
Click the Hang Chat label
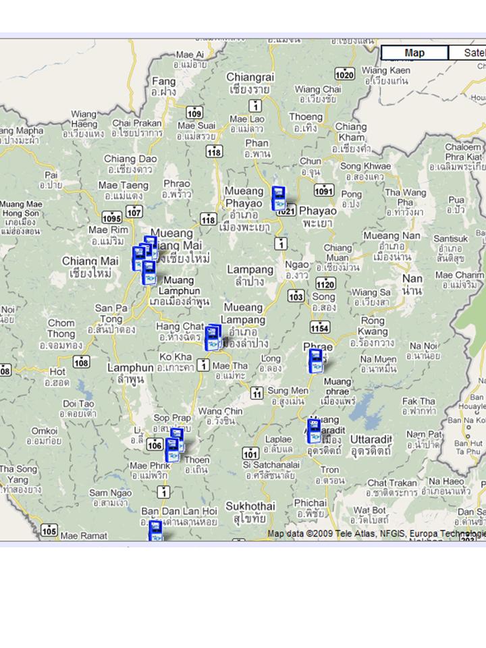tap(180, 331)
